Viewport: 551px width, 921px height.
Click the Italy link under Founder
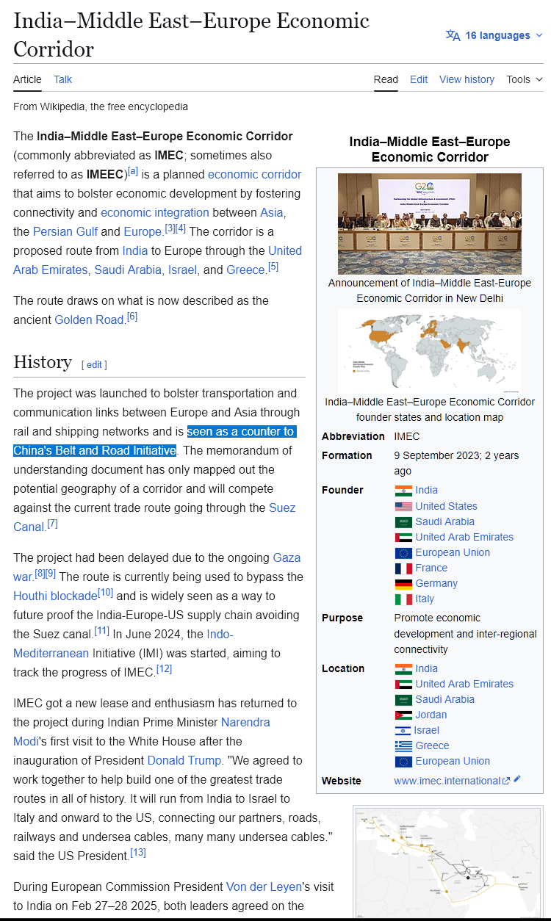[425, 599]
